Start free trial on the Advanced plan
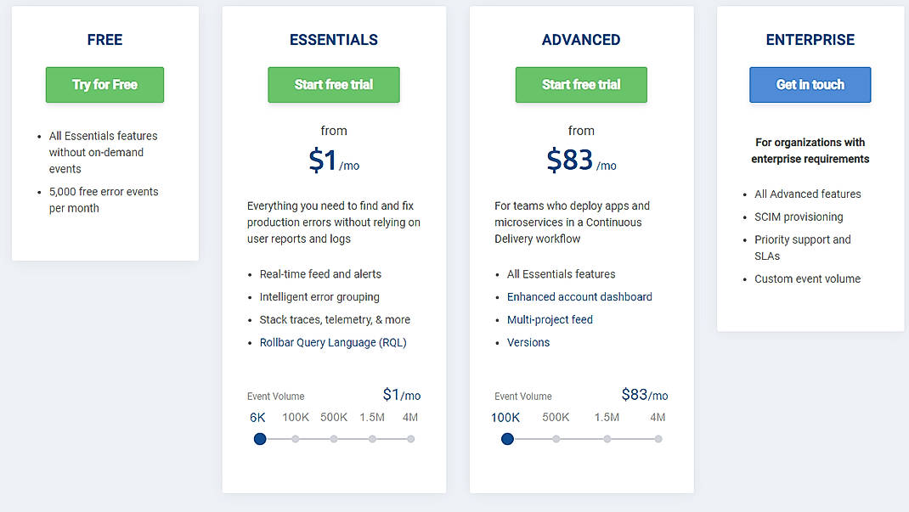909x512 pixels. point(581,85)
